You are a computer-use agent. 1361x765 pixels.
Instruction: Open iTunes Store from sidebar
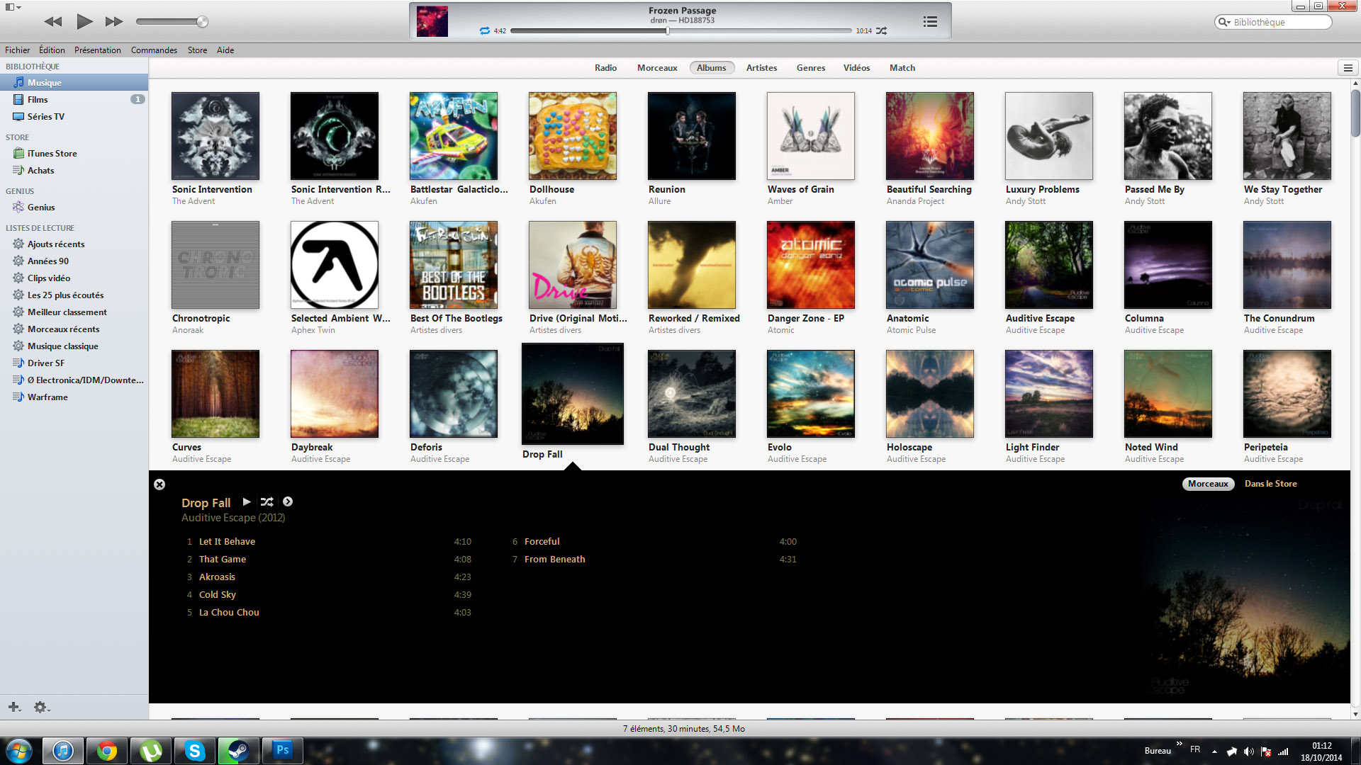pos(74,154)
